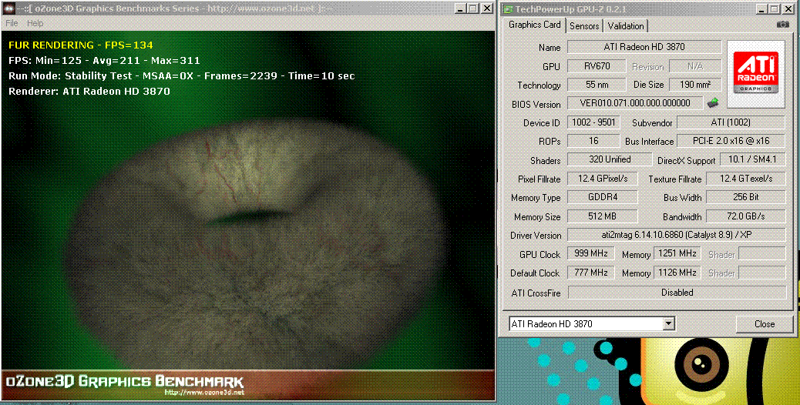
Task: Click the current Memory clock field 1251 MHz
Action: (677, 253)
